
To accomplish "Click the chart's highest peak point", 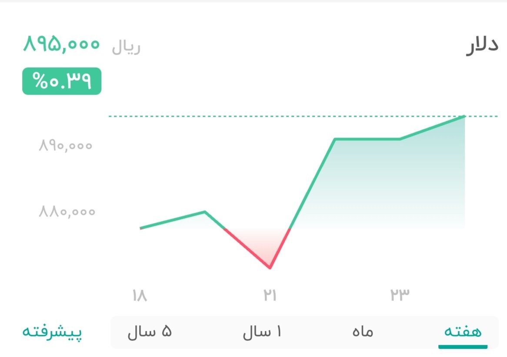I will pos(464,116).
